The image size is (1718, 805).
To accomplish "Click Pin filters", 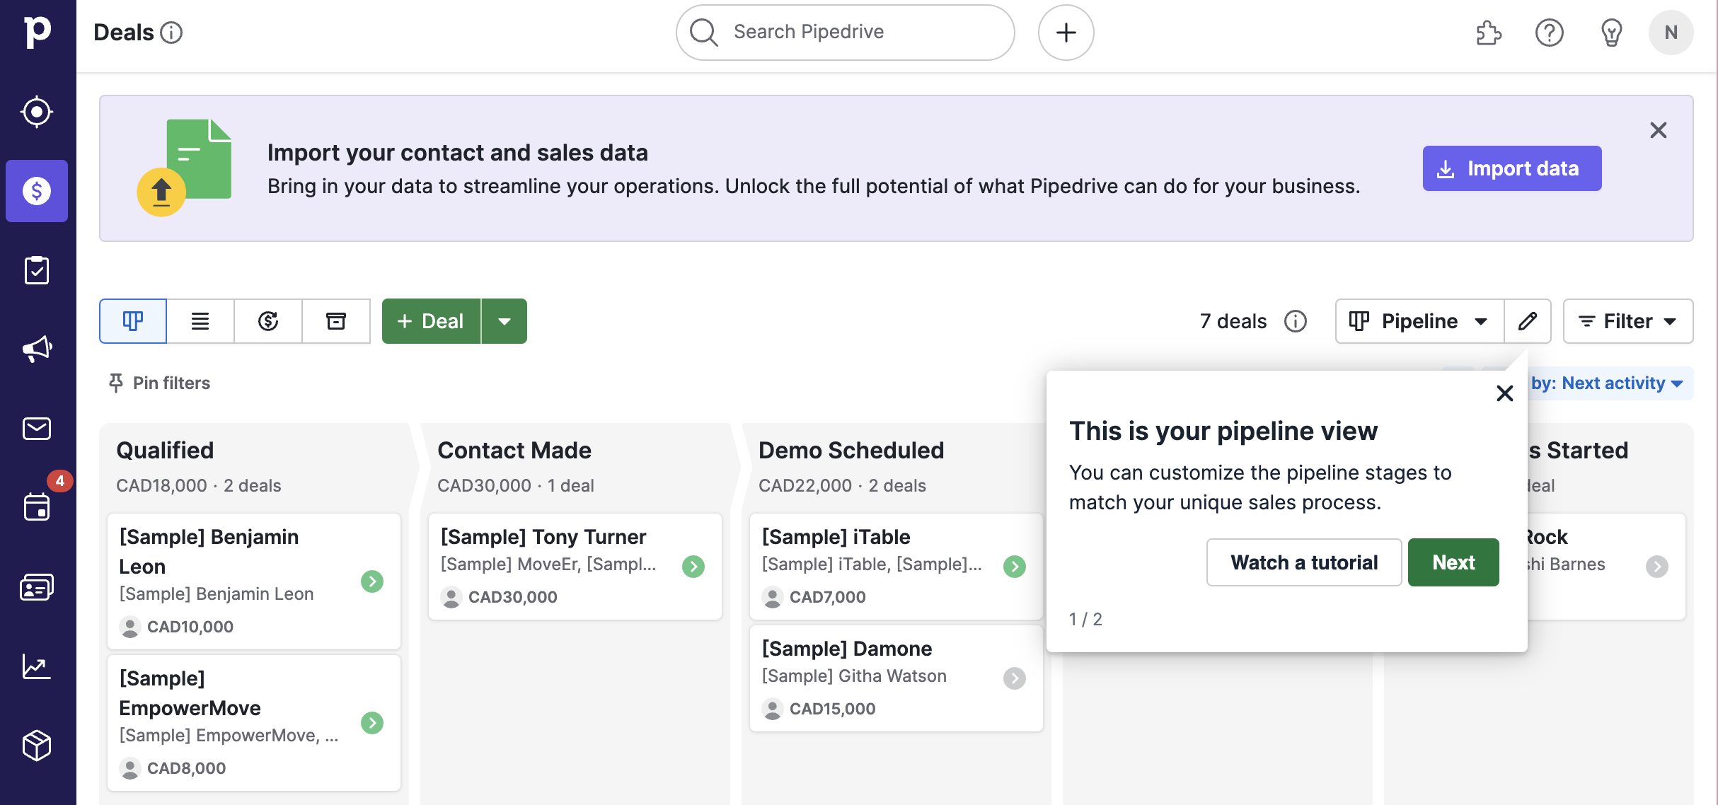I will click(159, 383).
